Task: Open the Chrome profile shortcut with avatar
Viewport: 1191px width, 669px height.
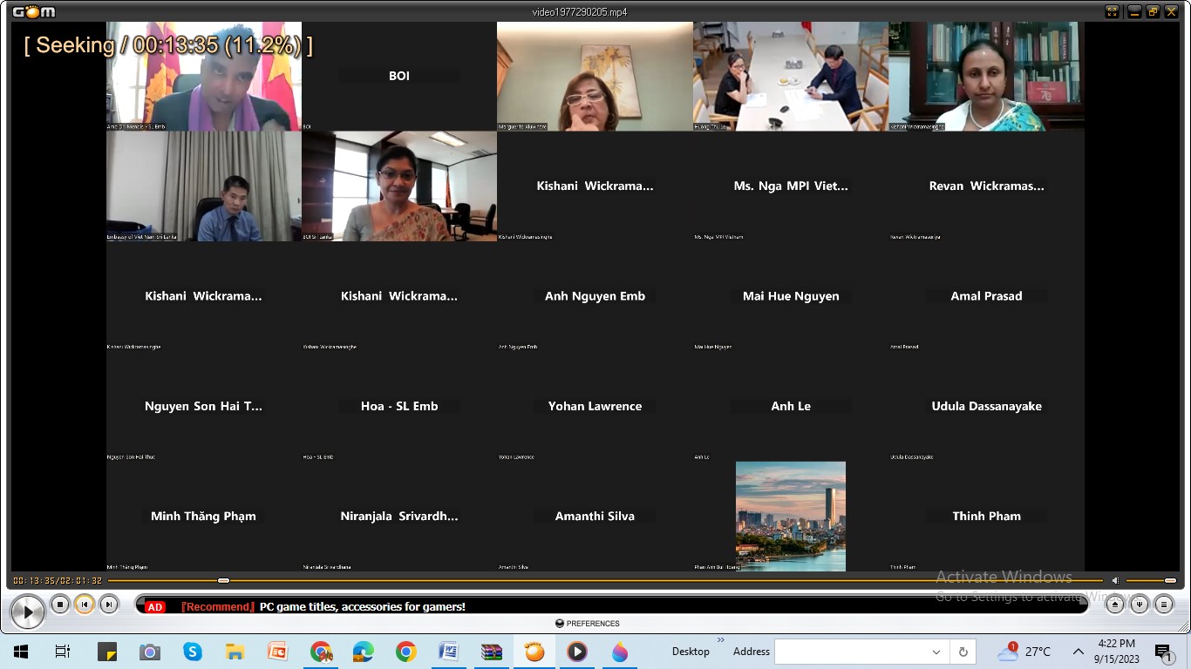Action: pos(321,652)
